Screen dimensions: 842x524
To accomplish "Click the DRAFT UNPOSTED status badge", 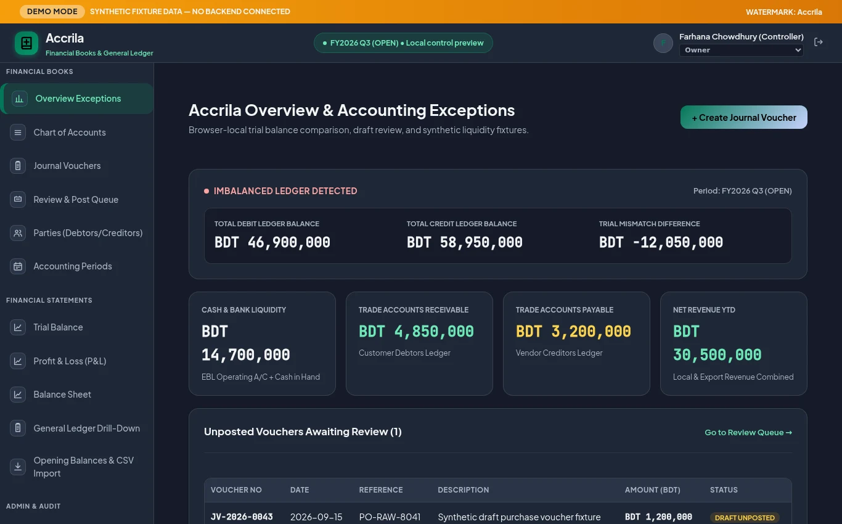I will coord(745,518).
